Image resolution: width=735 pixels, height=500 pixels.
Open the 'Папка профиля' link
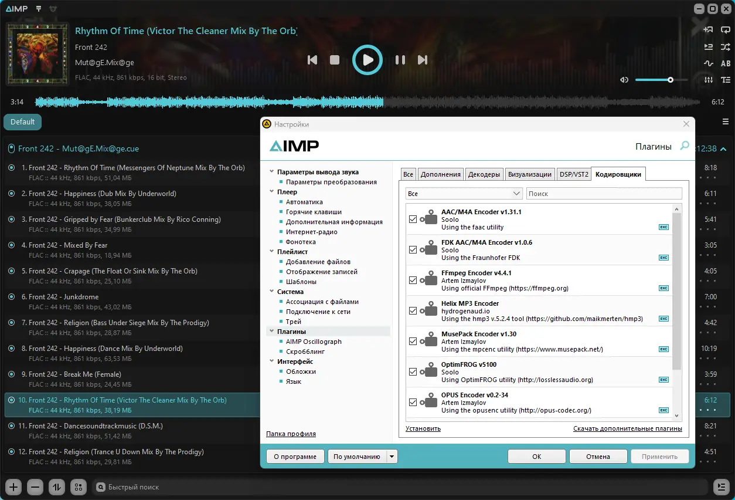[x=291, y=434]
